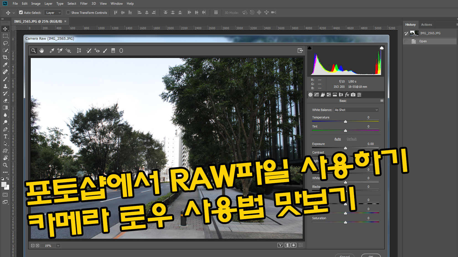Select the Transform tool in Camera Raw
Screen dimensions: 458x257
pyautogui.click(x=79, y=51)
